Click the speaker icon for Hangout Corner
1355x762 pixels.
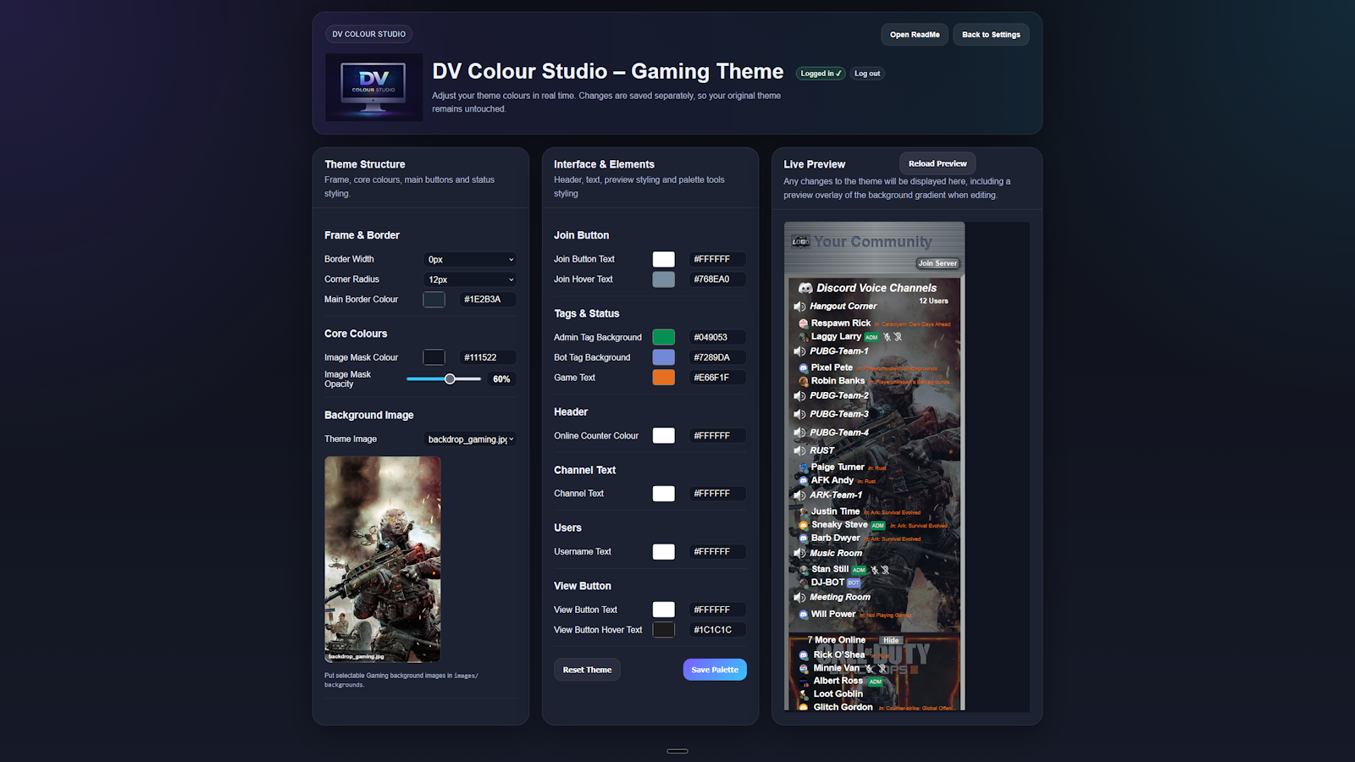tap(799, 306)
